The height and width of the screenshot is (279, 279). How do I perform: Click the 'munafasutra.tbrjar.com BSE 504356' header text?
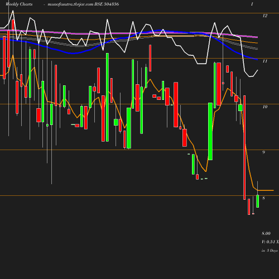tap(83, 4)
